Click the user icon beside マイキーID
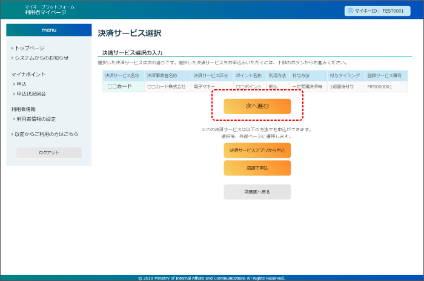Screen dimensions: 424x281 click(351, 10)
